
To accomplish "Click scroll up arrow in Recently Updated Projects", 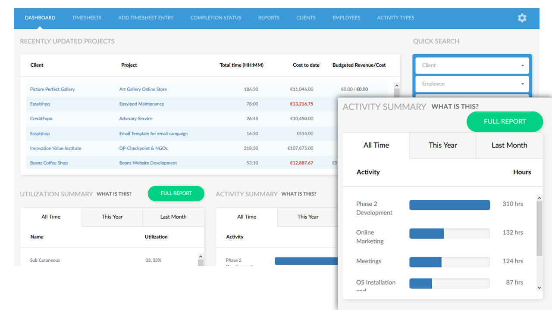I will 397,86.
